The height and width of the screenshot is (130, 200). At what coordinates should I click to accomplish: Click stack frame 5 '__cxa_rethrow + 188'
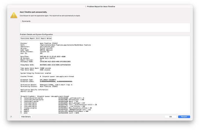[x=53, y=106]
